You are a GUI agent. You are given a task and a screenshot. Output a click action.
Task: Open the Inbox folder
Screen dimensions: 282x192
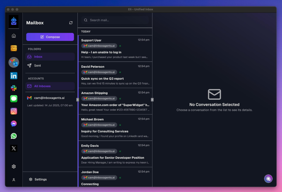click(x=50, y=57)
